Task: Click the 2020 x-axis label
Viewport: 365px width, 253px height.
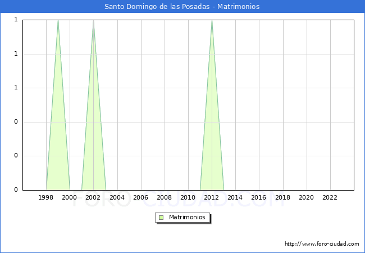Action: pyautogui.click(x=306, y=197)
